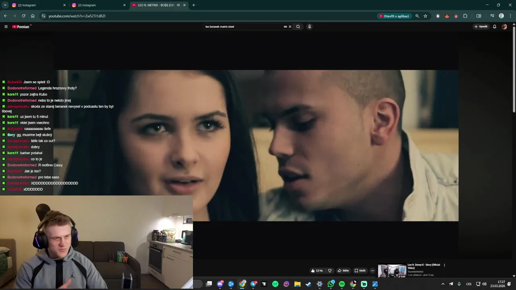Viewport: 516px width, 290px height.
Task: Open the media controls icon in toolbar
Action: (x=492, y=16)
